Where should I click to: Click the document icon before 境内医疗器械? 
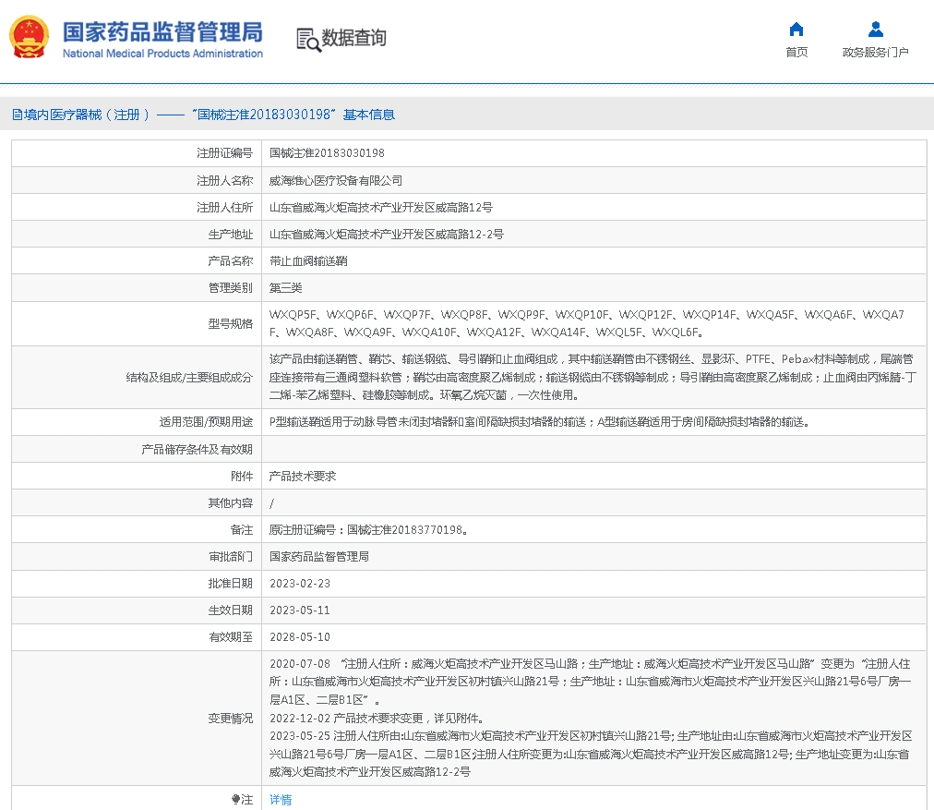(17, 115)
